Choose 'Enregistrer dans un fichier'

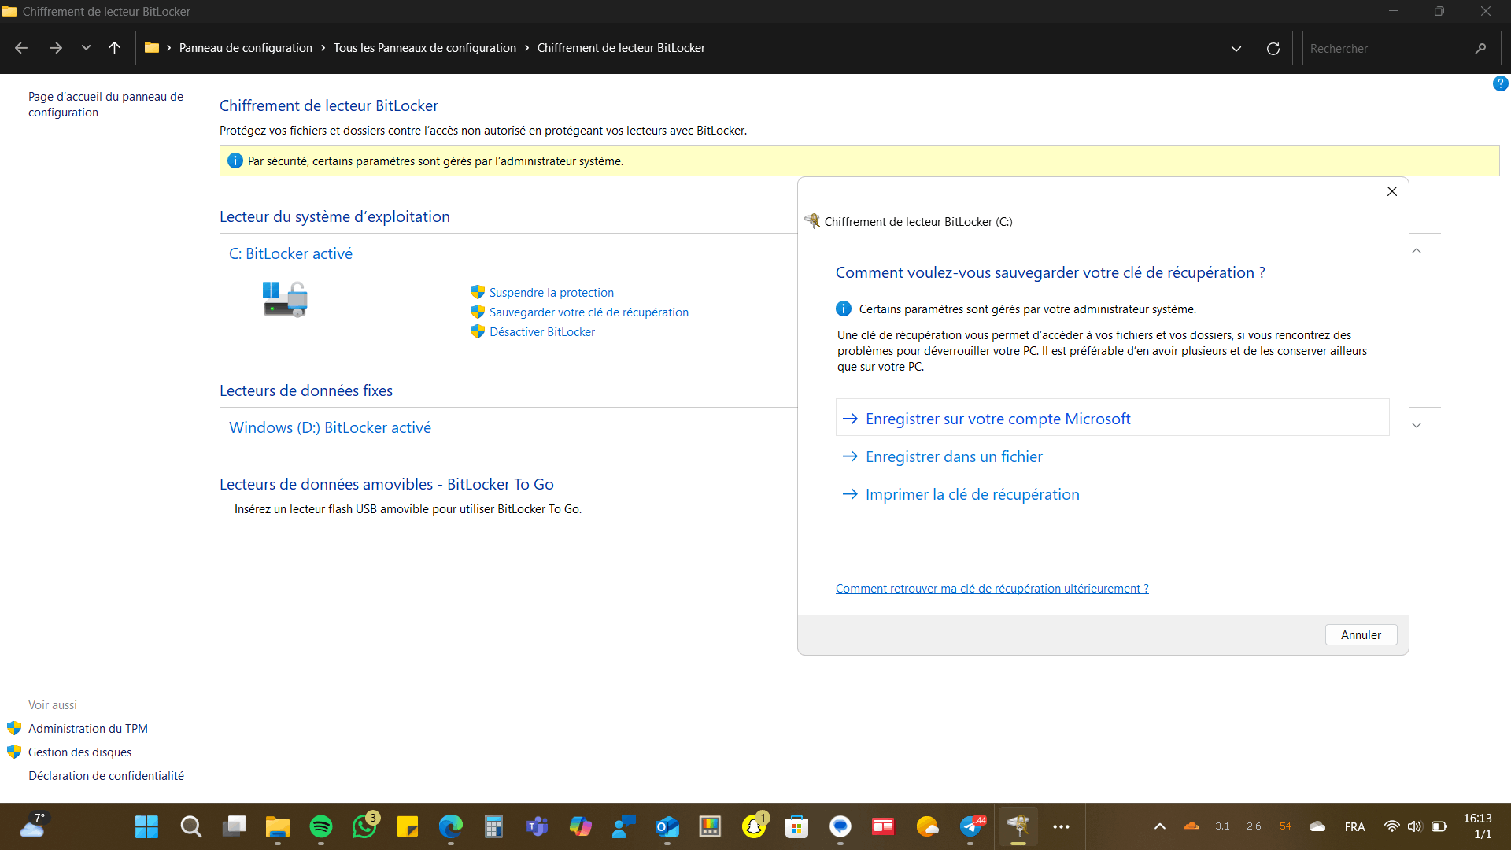pyautogui.click(x=954, y=457)
